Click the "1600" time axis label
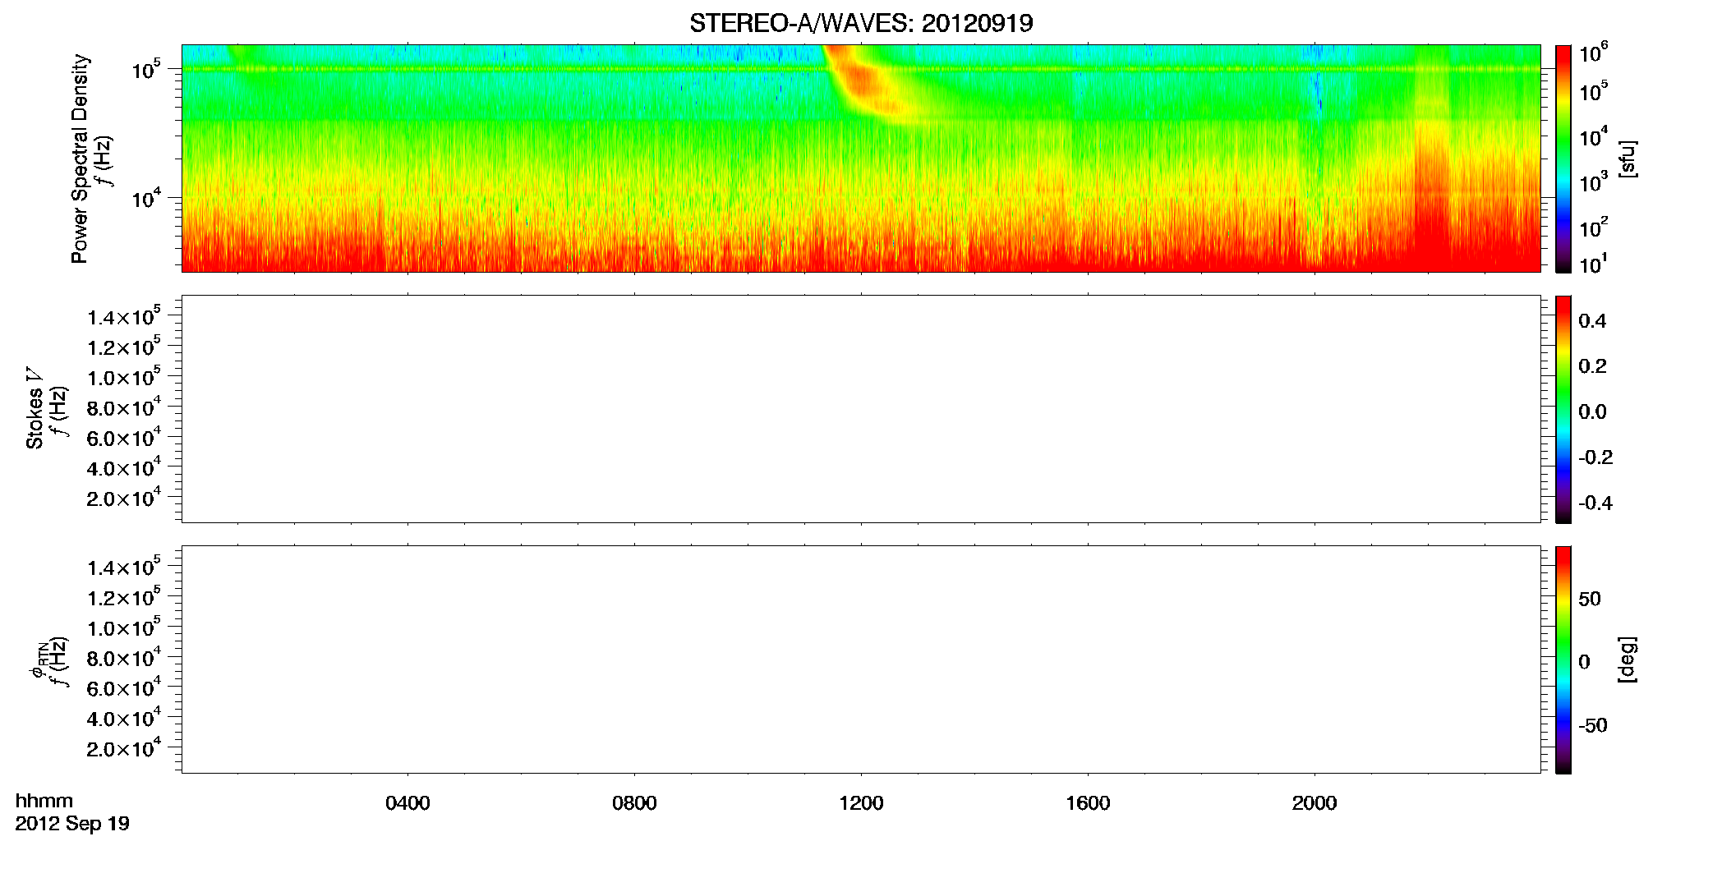1722x887 pixels. [x=1088, y=803]
